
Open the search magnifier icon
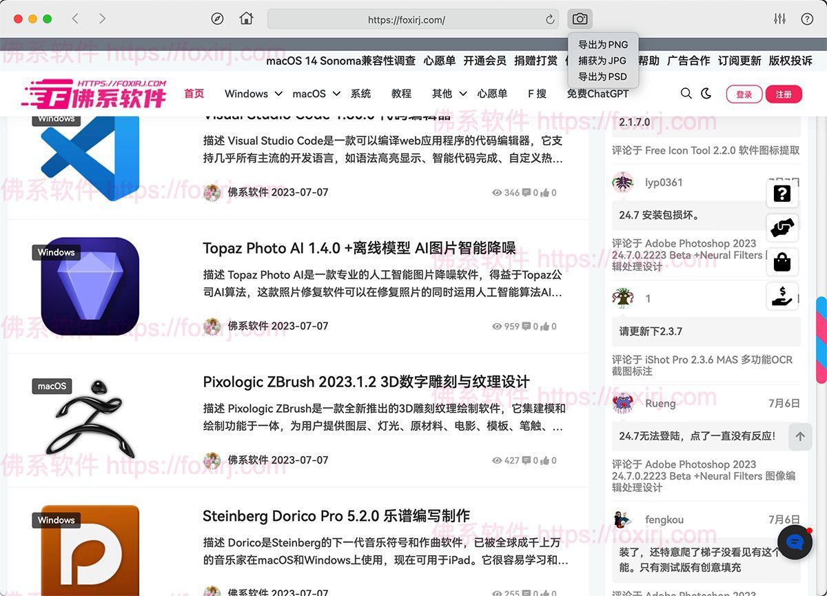pyautogui.click(x=686, y=93)
